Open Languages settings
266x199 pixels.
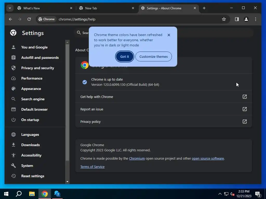tap(35, 134)
